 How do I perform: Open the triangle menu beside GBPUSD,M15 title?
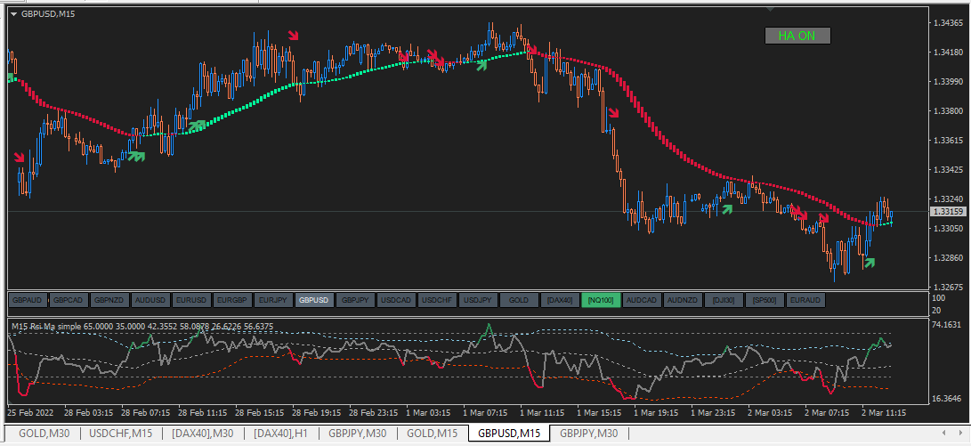pyautogui.click(x=13, y=13)
